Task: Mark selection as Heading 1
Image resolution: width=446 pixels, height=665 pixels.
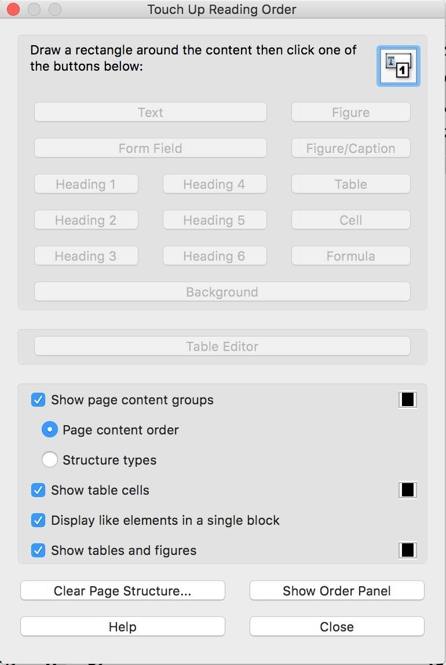Action: [86, 184]
